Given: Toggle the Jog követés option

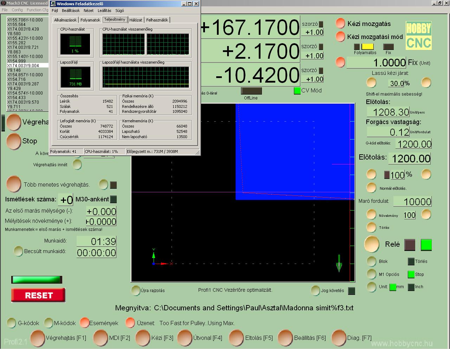Looking at the screenshot, I should tap(315, 291).
